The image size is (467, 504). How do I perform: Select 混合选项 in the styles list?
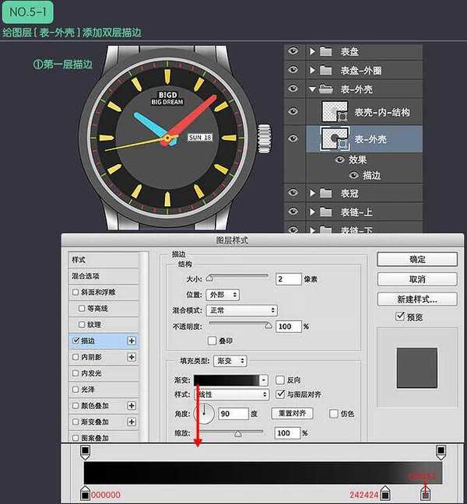[86, 276]
